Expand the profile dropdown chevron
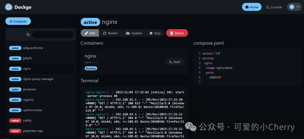Viewport: 304px width, 139px height. [x=298, y=7]
